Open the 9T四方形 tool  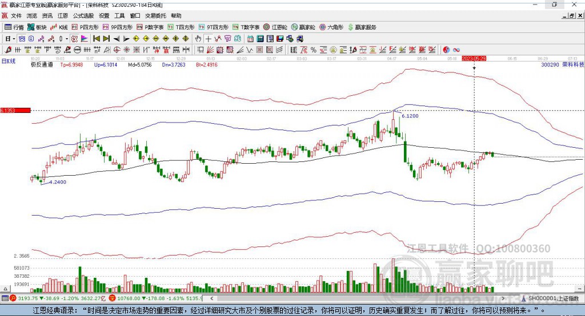[214, 27]
